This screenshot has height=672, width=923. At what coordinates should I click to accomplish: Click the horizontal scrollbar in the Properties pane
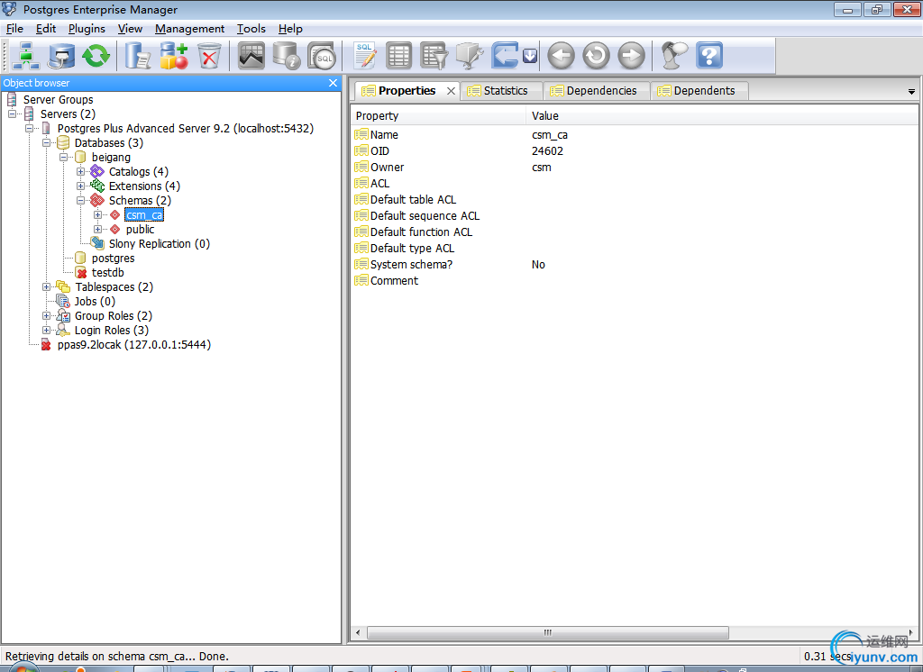[547, 632]
